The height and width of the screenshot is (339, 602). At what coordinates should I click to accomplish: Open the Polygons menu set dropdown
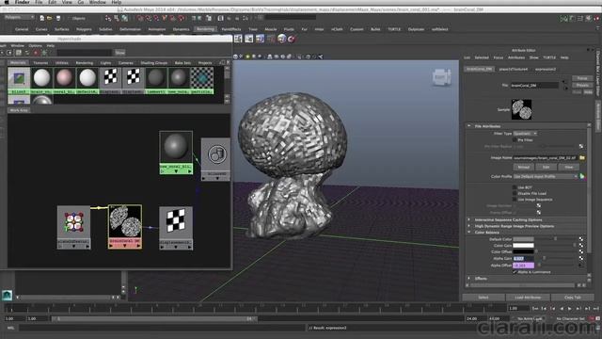(19, 17)
